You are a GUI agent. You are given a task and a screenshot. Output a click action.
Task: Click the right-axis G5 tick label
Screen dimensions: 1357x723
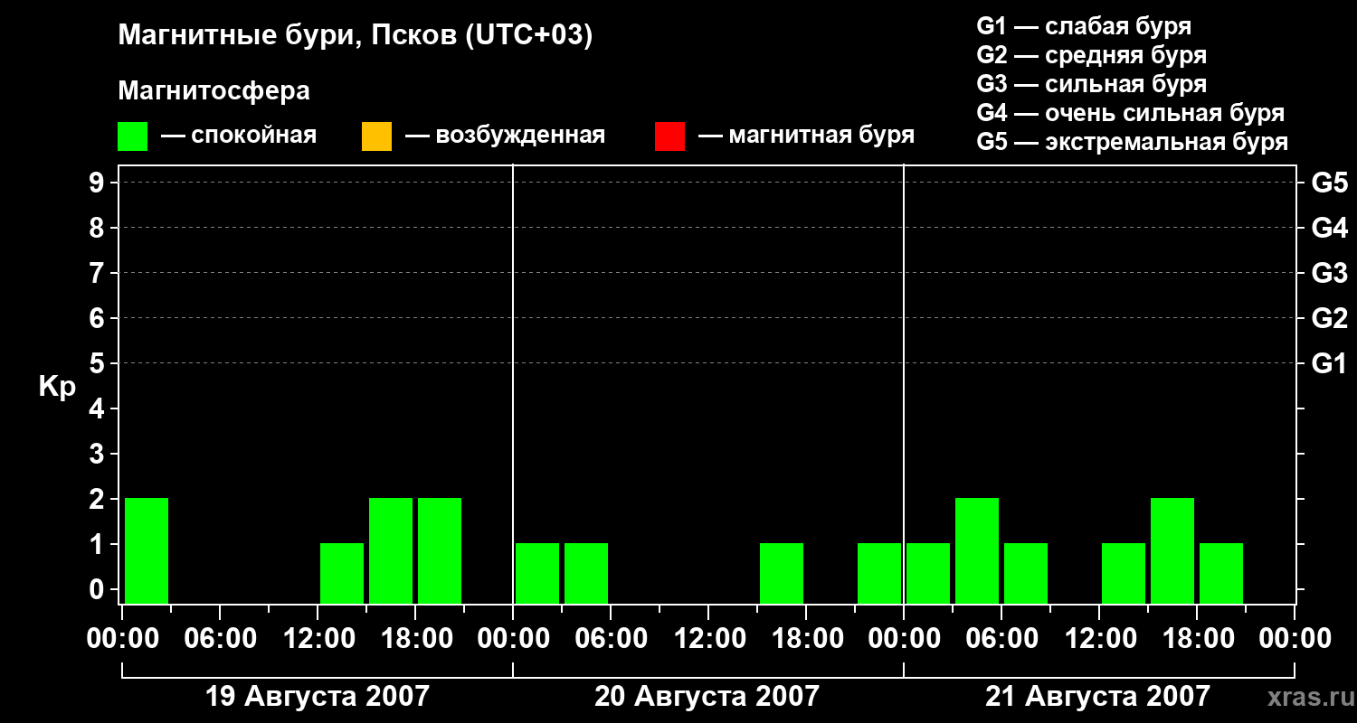pyautogui.click(x=1330, y=183)
